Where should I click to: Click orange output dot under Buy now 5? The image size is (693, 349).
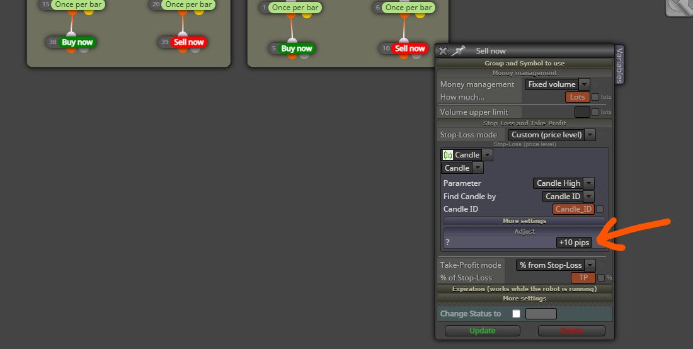[291, 55]
